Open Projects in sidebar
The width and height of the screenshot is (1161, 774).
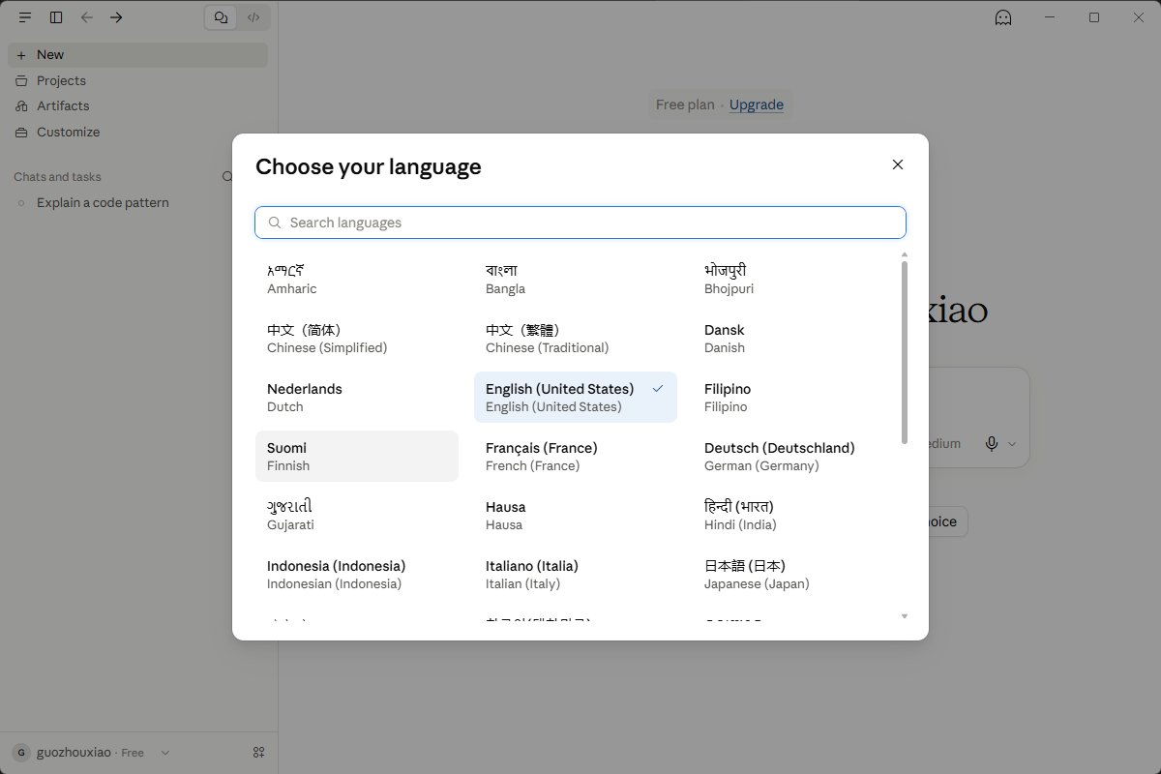coord(137,80)
